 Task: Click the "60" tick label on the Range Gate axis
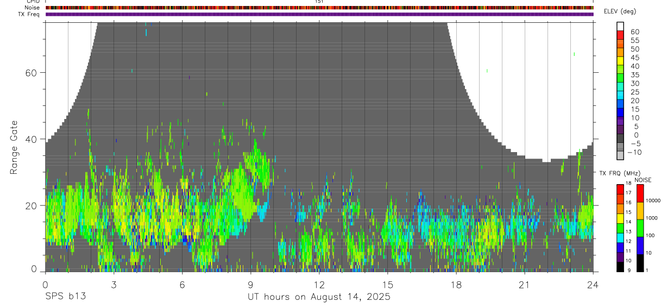[x=31, y=72]
